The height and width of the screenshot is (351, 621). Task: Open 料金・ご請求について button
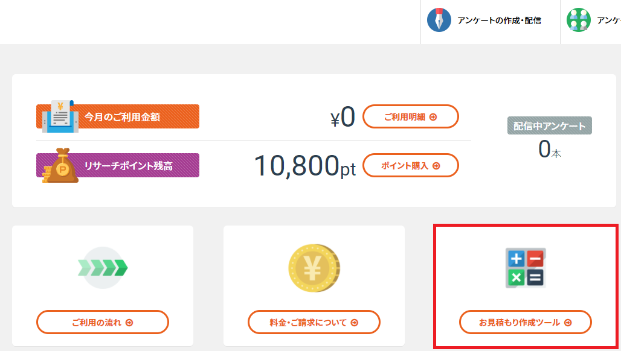coord(314,323)
